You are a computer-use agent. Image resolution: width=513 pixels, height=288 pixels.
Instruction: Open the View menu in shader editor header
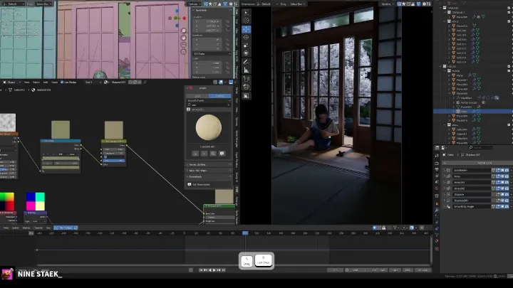(27, 82)
